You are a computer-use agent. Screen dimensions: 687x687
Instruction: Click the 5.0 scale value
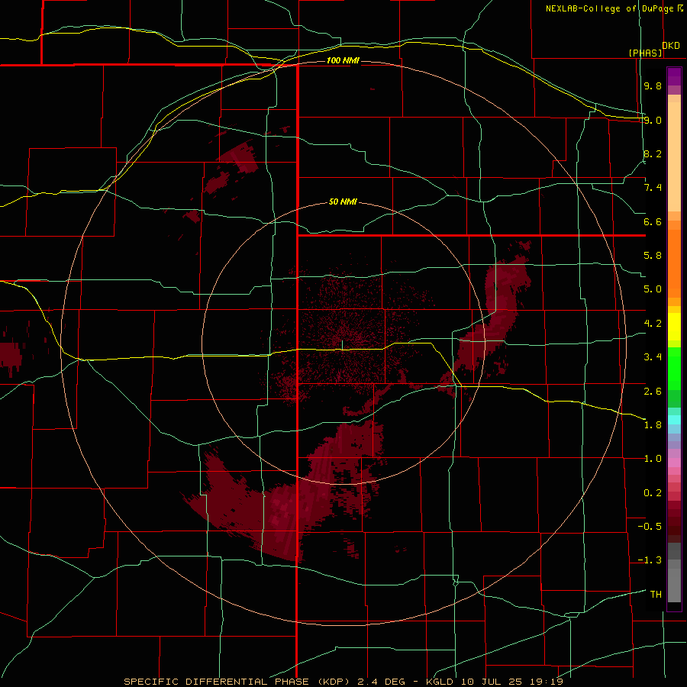coord(653,289)
